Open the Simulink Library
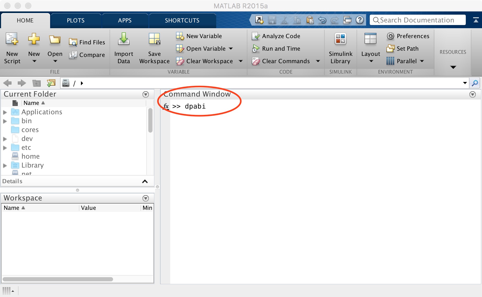Screen dimensions: 482x297 coord(340,48)
